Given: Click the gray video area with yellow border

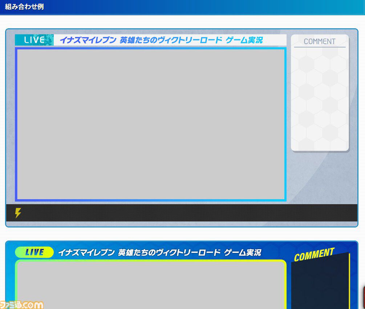Looking at the screenshot, I should click(x=151, y=286).
